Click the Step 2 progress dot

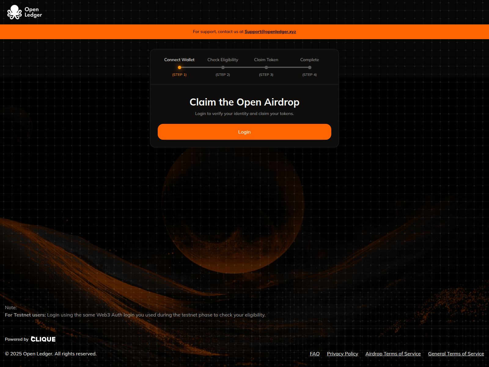pyautogui.click(x=223, y=67)
